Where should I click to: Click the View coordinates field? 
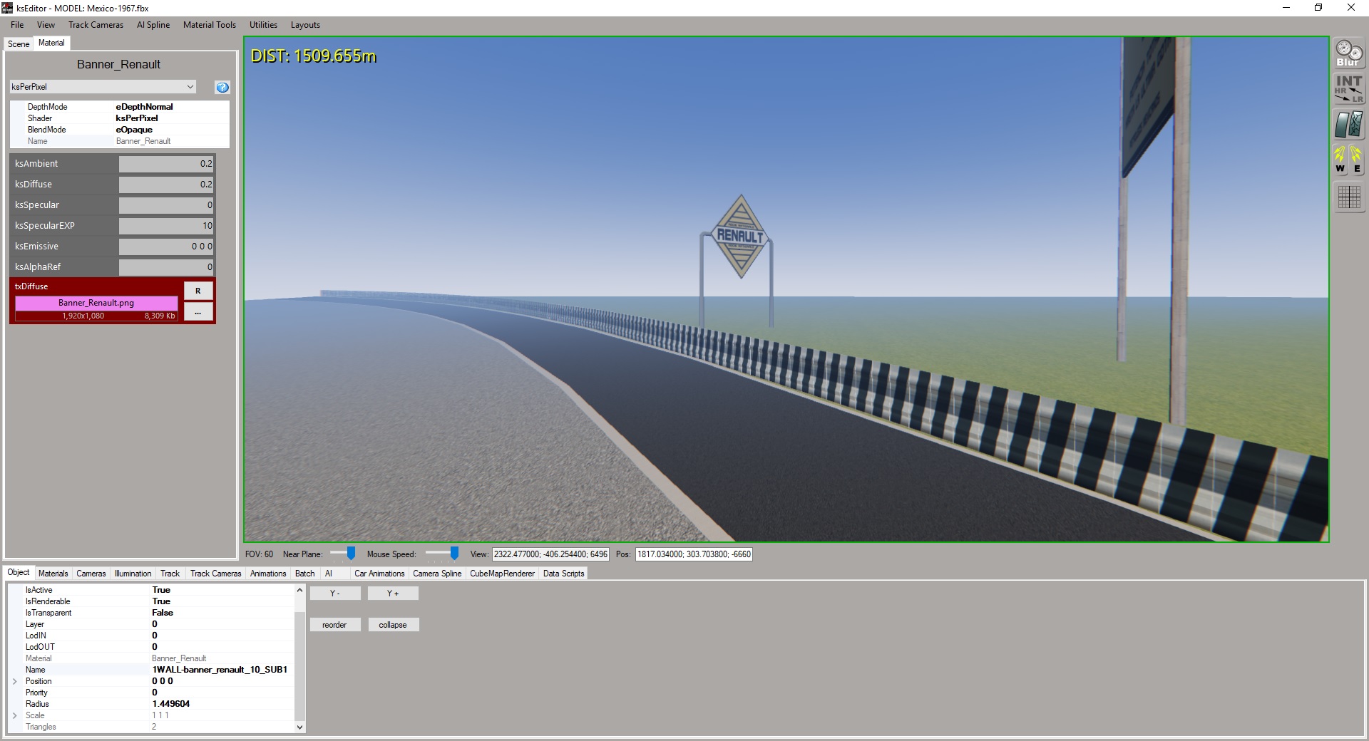point(550,554)
